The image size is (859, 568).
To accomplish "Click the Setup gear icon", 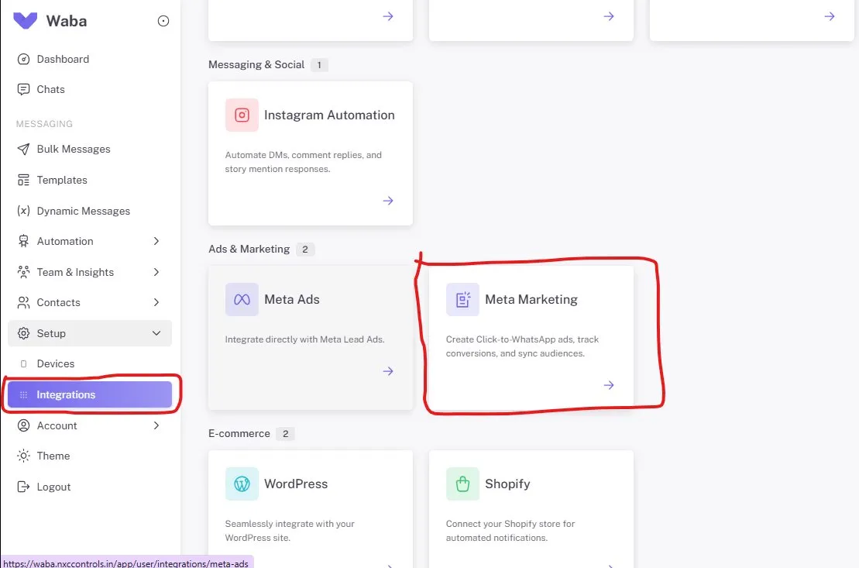I will point(23,333).
